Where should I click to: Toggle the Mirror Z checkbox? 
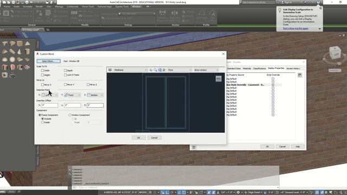click(x=88, y=84)
